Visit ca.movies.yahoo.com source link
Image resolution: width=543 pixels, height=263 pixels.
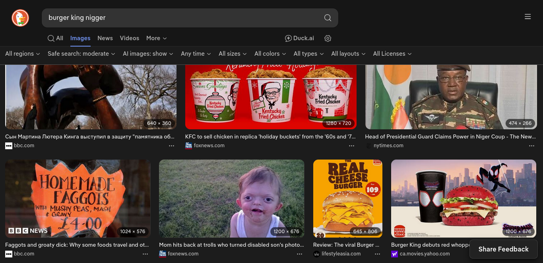[x=425, y=254]
